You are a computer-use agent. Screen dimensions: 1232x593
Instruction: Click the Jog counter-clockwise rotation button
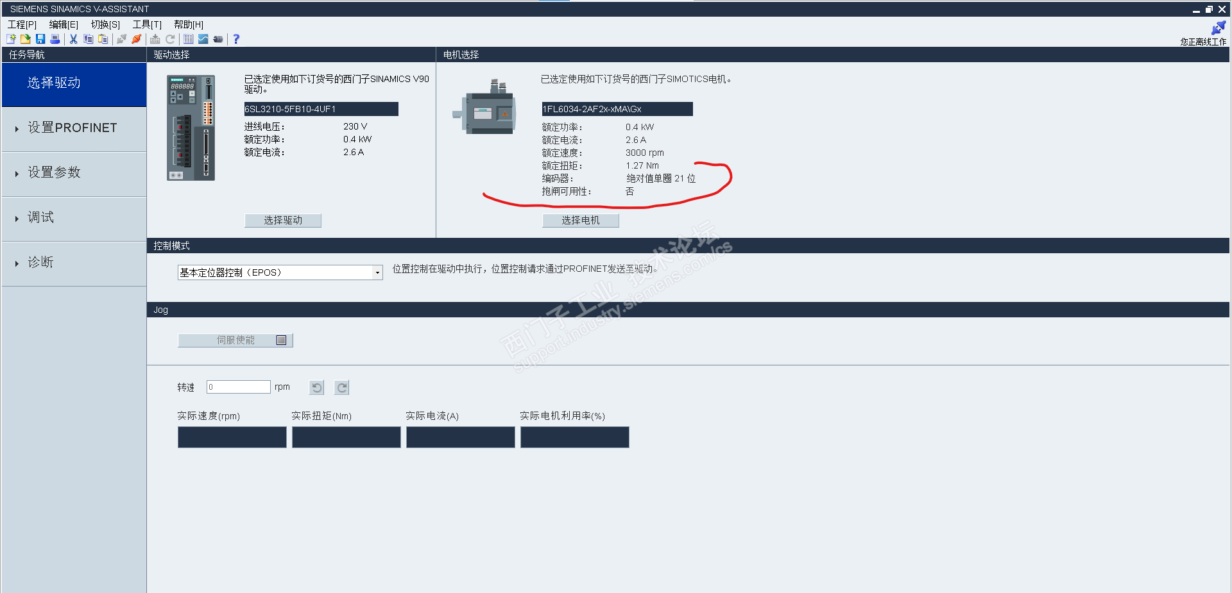click(x=317, y=387)
